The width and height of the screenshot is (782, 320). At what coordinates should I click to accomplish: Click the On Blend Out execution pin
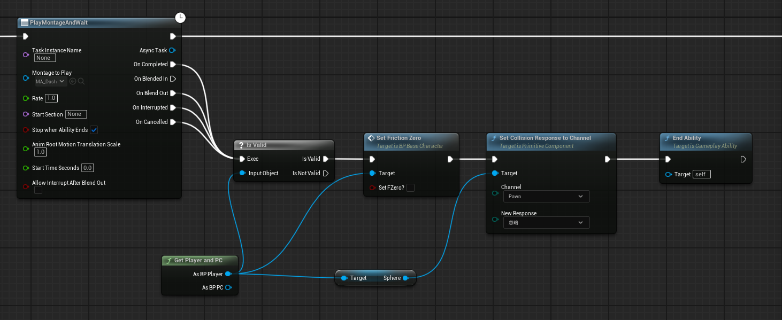click(x=173, y=93)
